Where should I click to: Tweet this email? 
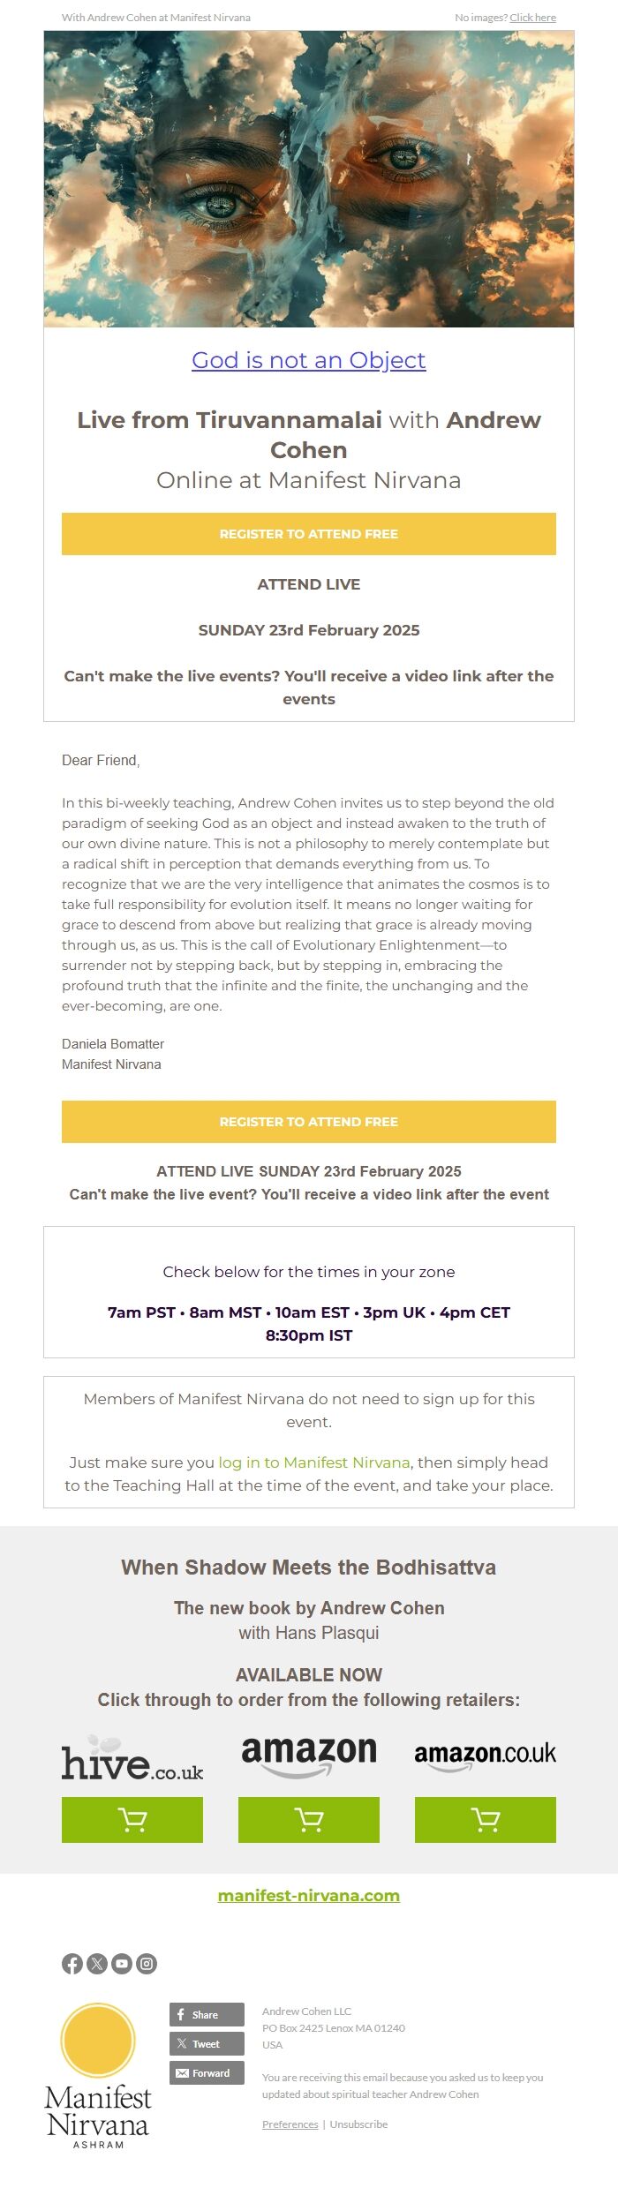click(207, 2044)
